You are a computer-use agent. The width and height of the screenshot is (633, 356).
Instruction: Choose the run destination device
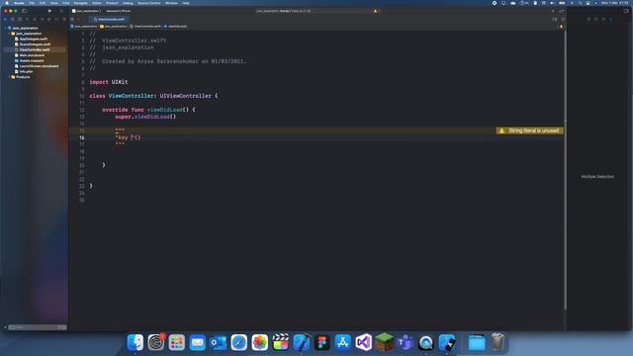click(118, 11)
